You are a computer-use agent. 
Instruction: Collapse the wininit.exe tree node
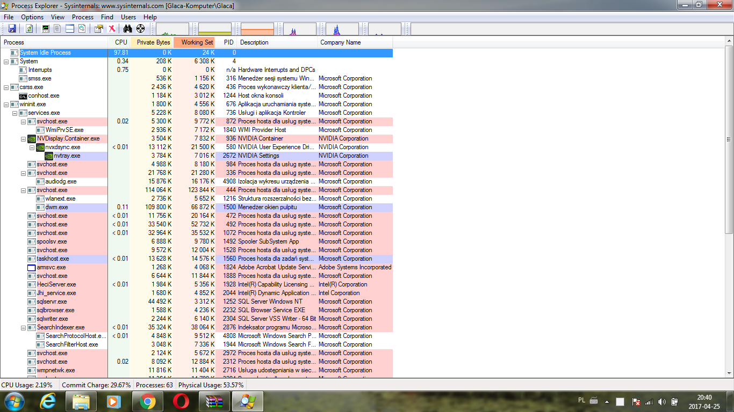6,104
